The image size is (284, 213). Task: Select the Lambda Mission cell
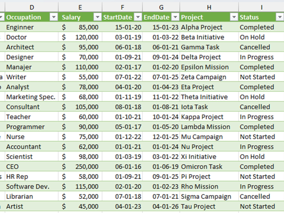209,127
